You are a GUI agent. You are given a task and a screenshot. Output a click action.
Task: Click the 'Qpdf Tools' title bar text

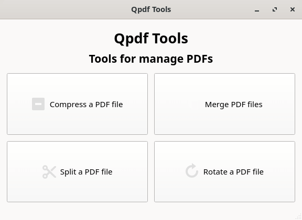[x=151, y=9]
